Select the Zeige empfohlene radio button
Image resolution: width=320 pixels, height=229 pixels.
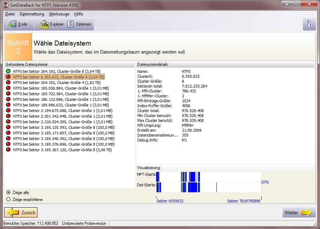click(x=8, y=199)
